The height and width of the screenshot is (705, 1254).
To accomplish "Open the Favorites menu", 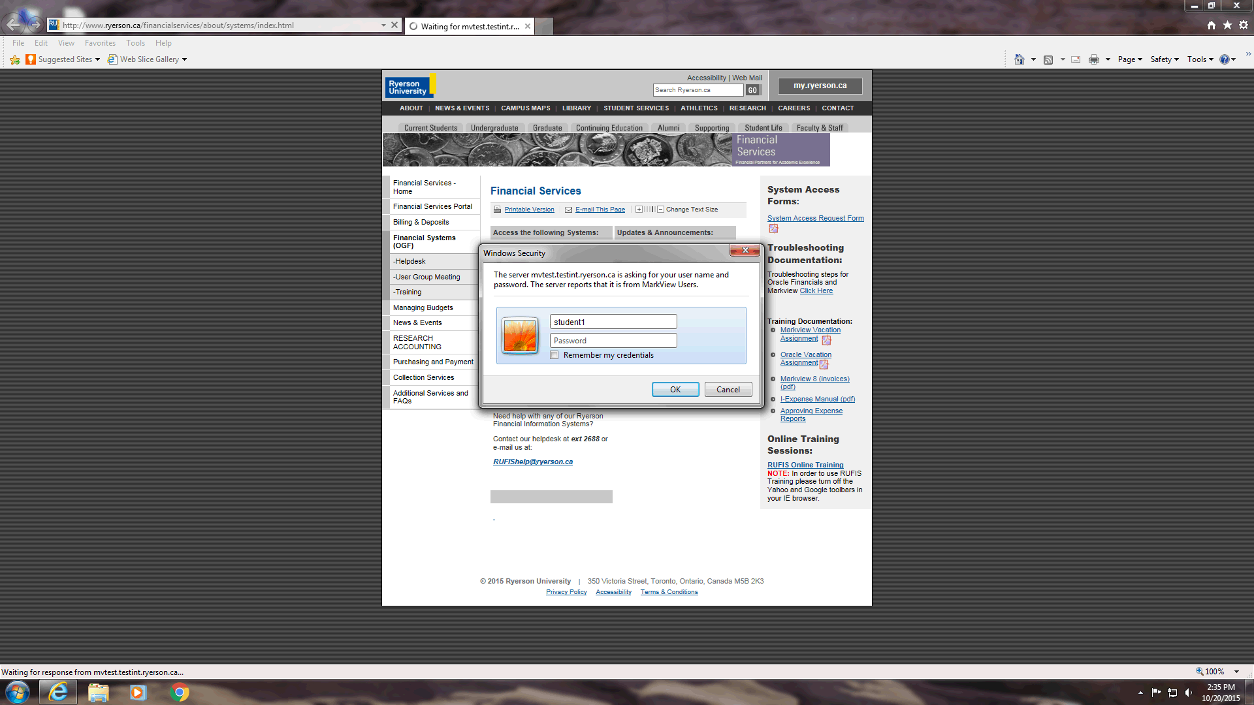I will coord(100,43).
